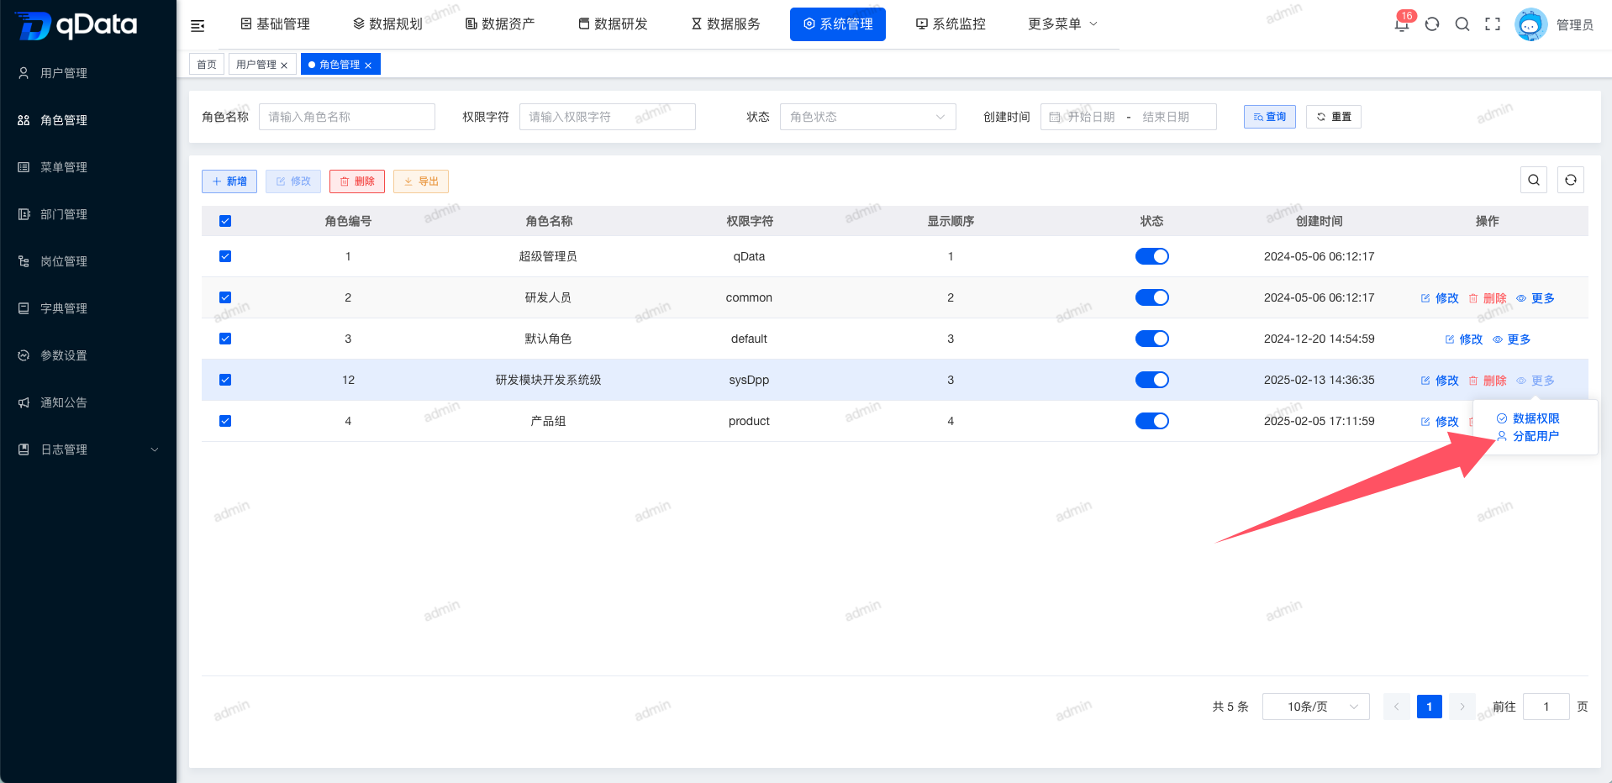Image resolution: width=1612 pixels, height=783 pixels.
Task: Open 更多 menu for 研发人员 row
Action: pos(1536,298)
